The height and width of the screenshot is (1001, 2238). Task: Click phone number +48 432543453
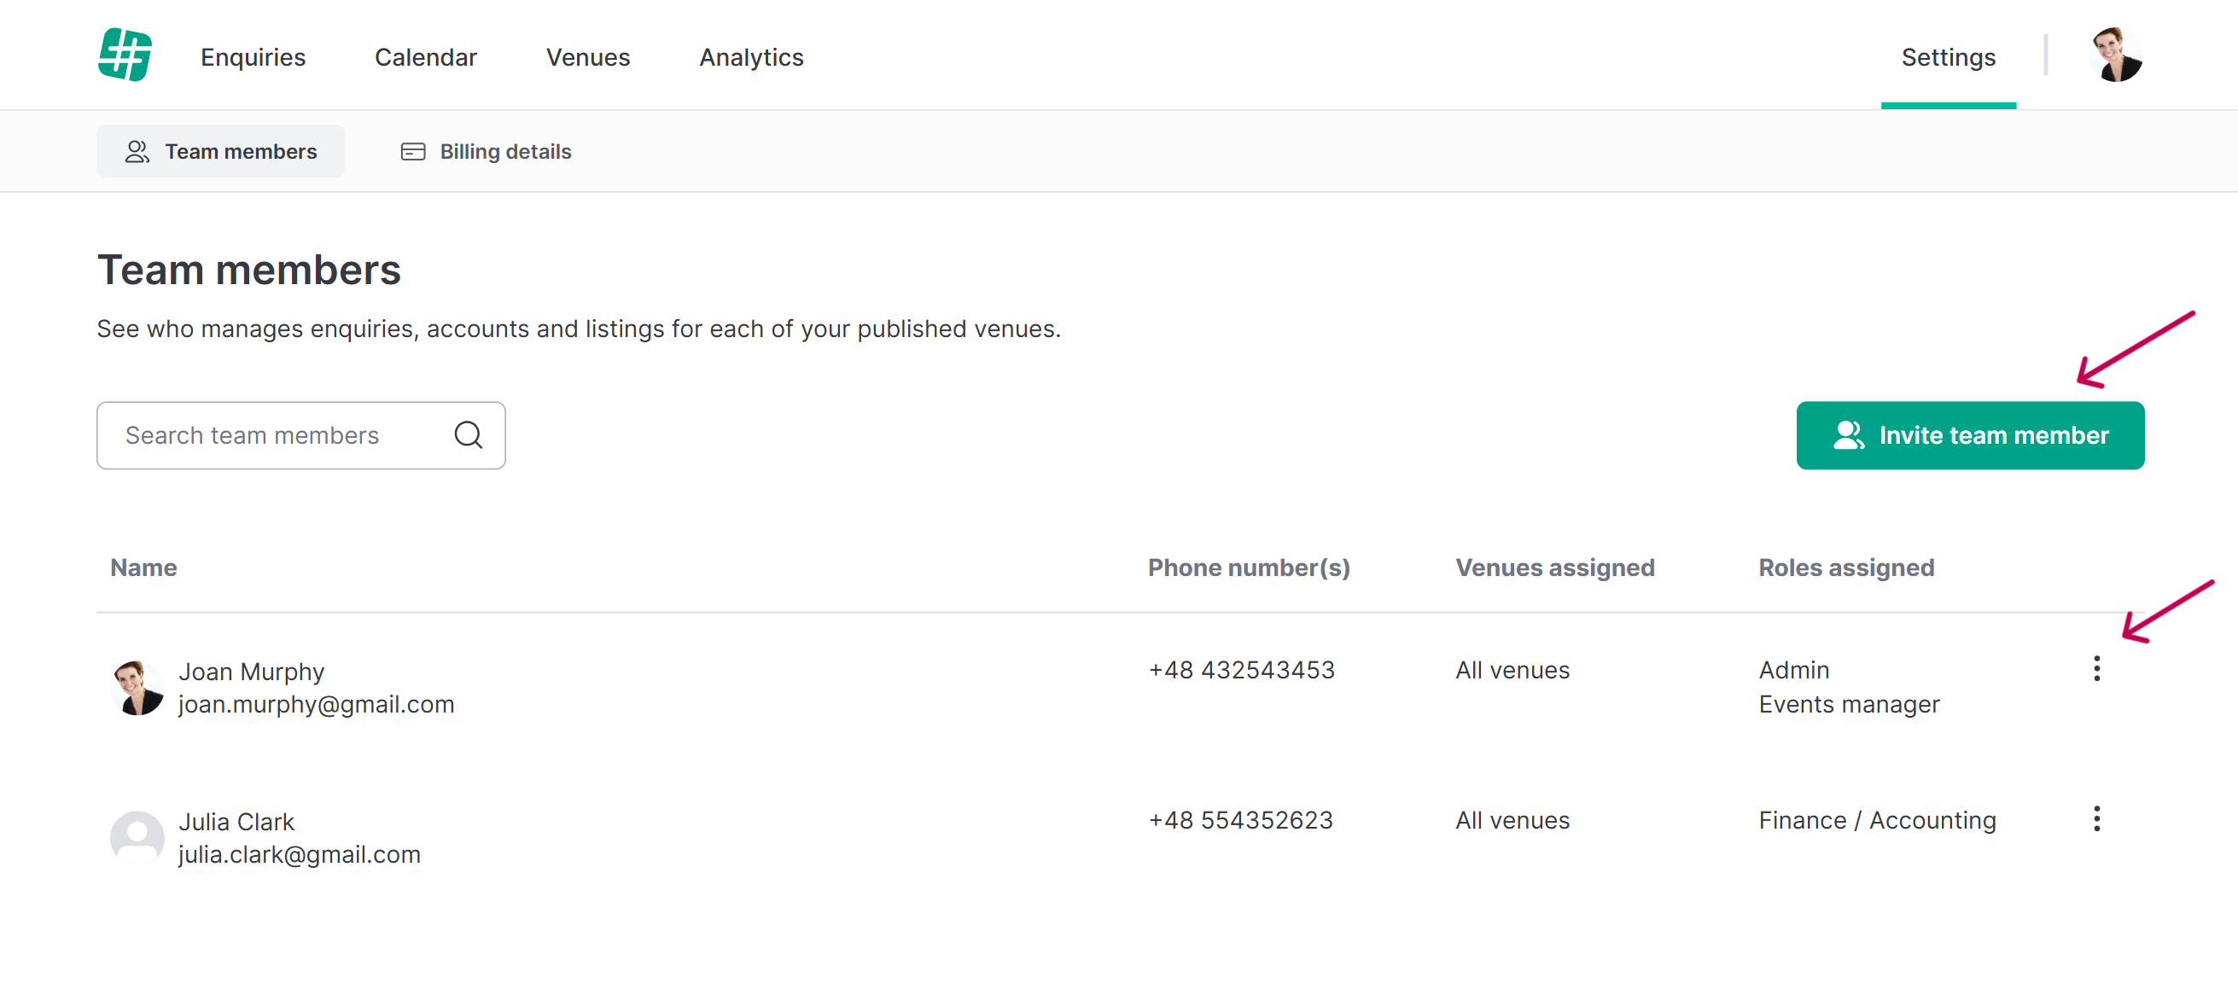1242,670
